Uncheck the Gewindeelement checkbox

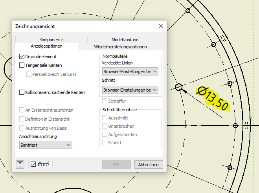[x=22, y=57]
